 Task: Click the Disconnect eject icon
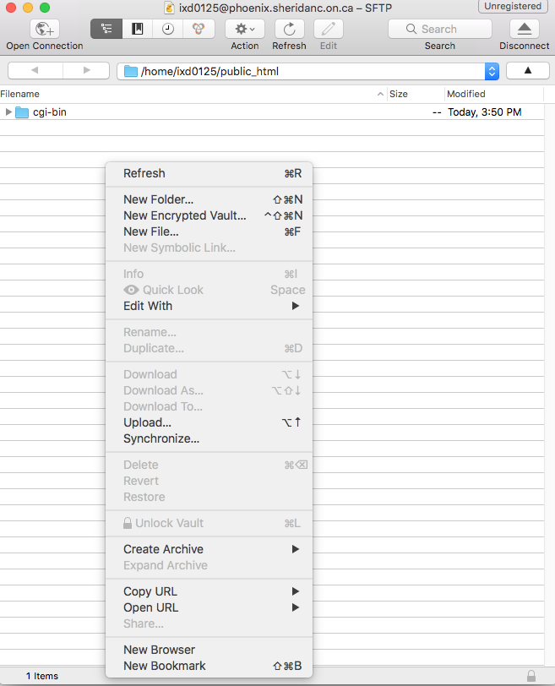tap(524, 29)
